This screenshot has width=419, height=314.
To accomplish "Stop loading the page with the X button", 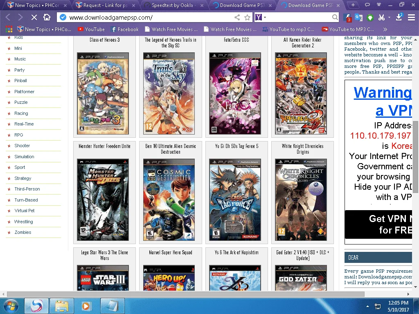I will pos(34,18).
